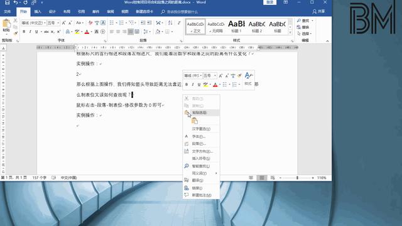Click the format painter in mini toolbar

tap(239, 75)
